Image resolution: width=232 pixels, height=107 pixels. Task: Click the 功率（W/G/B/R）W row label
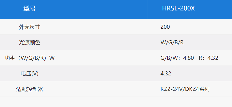pos(29,58)
